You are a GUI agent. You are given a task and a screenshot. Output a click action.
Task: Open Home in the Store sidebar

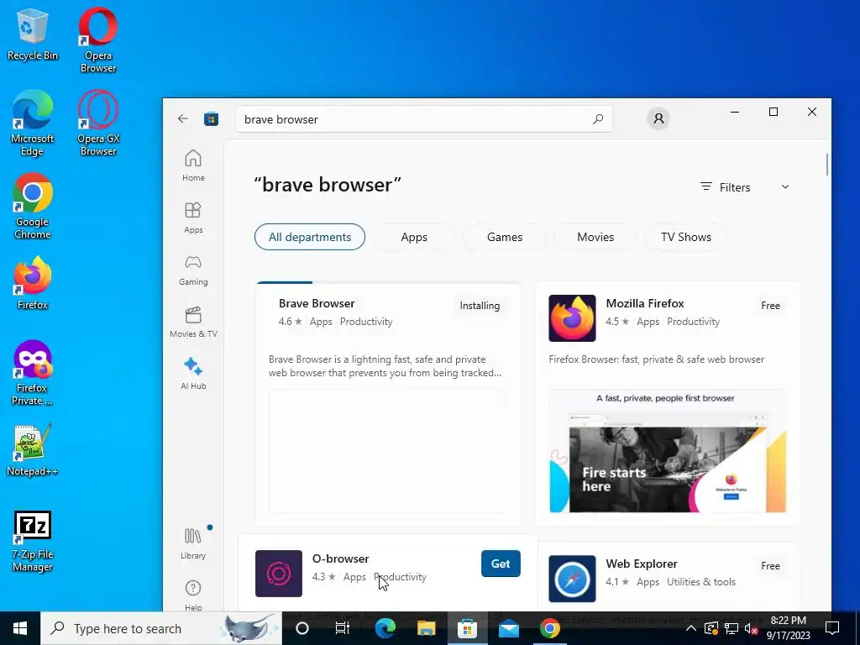tap(193, 165)
